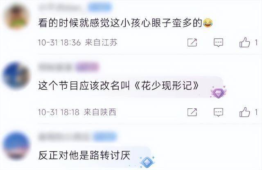This screenshot has width=262, height=170.
Task: Open reply box for the Jiangsu comment
Action: coord(218,42)
